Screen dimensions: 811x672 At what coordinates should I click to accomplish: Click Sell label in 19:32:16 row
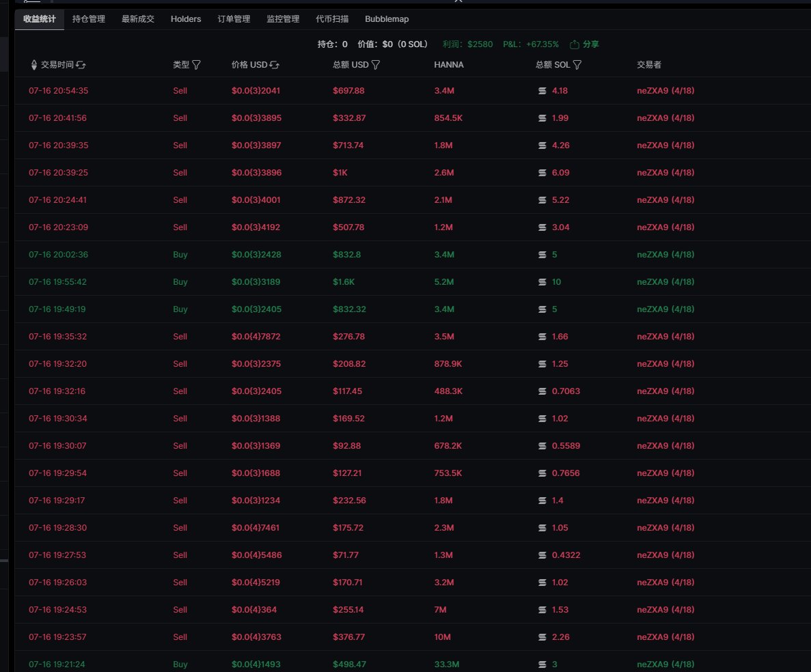(180, 391)
